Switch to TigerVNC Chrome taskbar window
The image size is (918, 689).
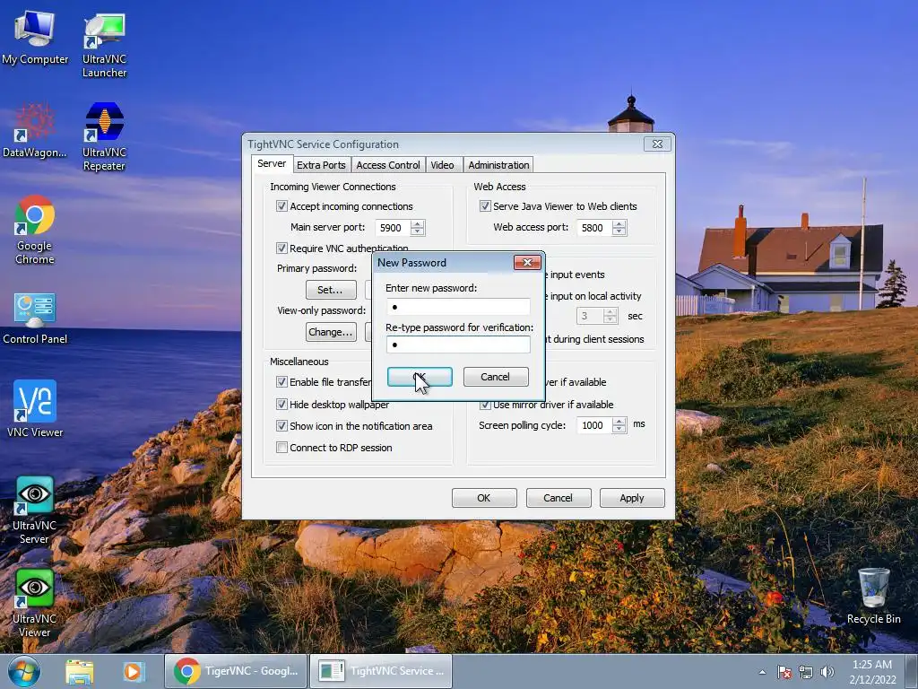236,671
